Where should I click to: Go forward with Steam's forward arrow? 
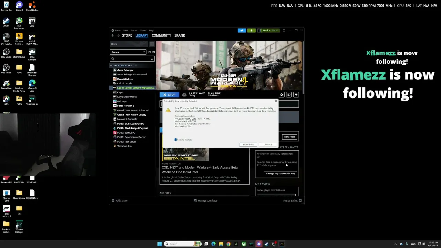pos(118,35)
